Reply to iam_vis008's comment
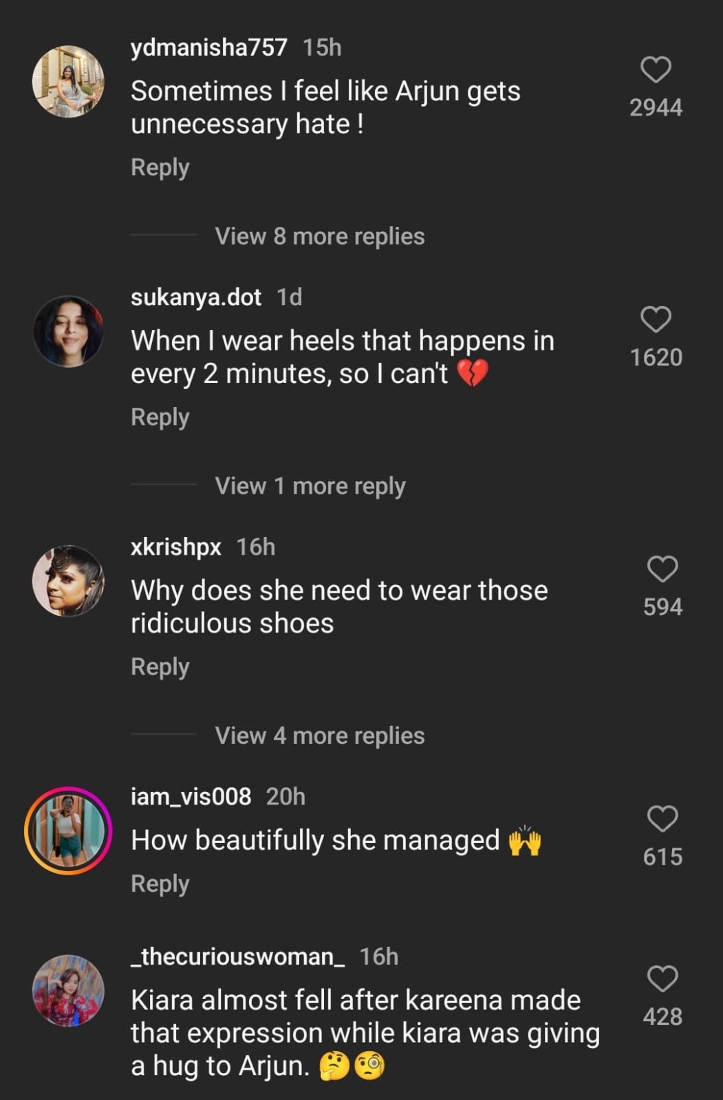723x1100 pixels. tap(160, 884)
